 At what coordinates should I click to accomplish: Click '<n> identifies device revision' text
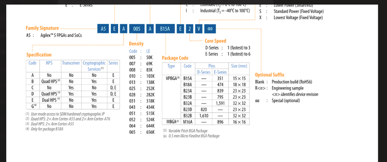click(295, 94)
